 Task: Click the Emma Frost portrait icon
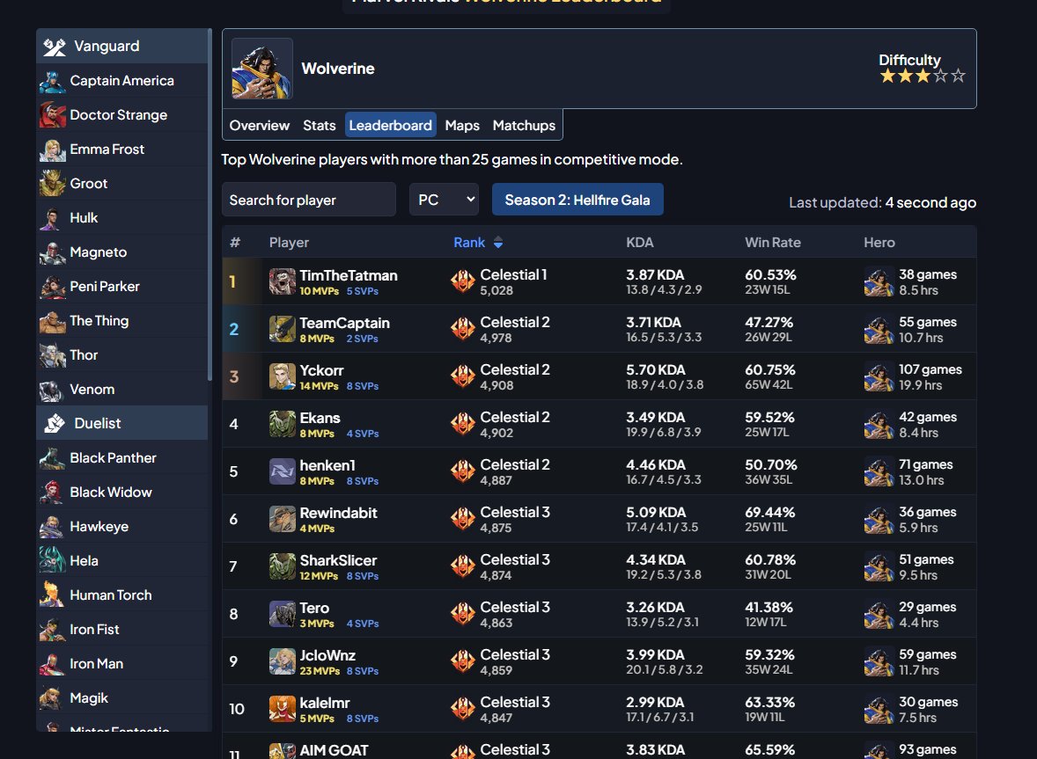point(52,150)
